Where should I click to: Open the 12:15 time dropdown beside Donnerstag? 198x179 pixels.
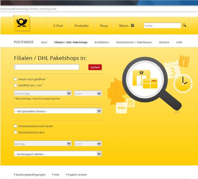[88, 94]
